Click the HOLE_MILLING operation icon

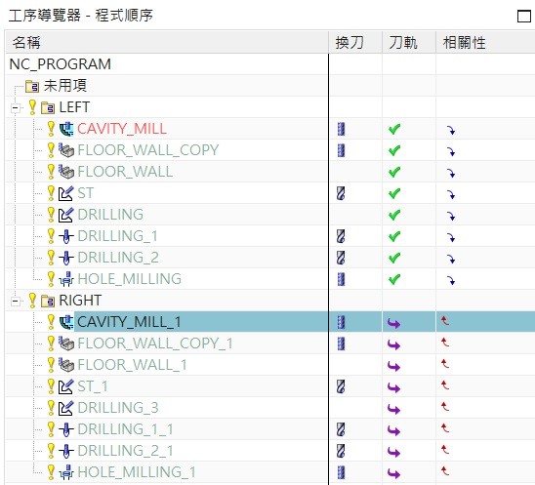[66, 279]
